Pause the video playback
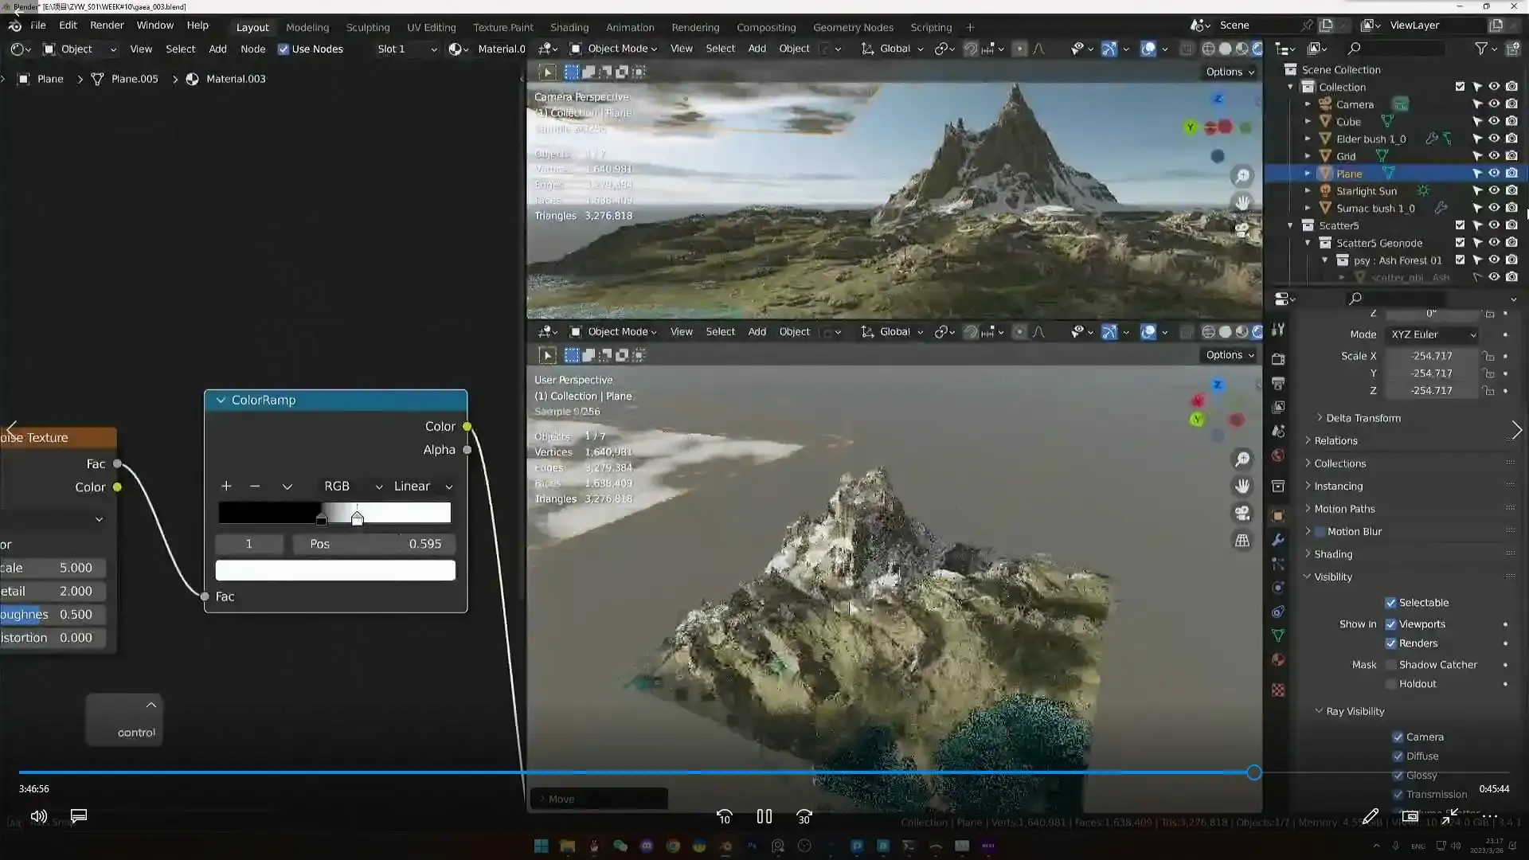 click(764, 816)
